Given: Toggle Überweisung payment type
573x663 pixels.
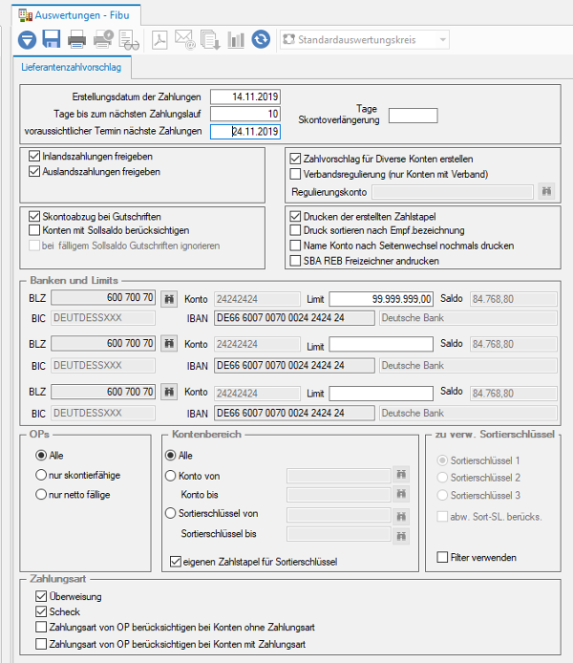Looking at the screenshot, I should click(x=41, y=596).
